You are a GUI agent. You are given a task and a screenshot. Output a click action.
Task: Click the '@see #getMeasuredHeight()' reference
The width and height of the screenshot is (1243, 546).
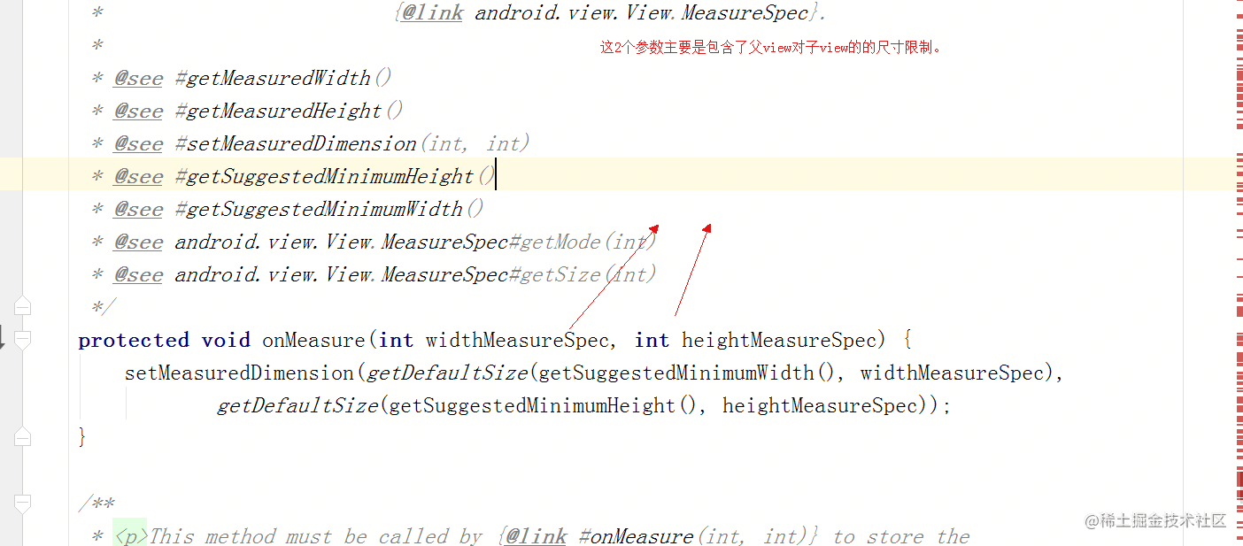(x=259, y=111)
